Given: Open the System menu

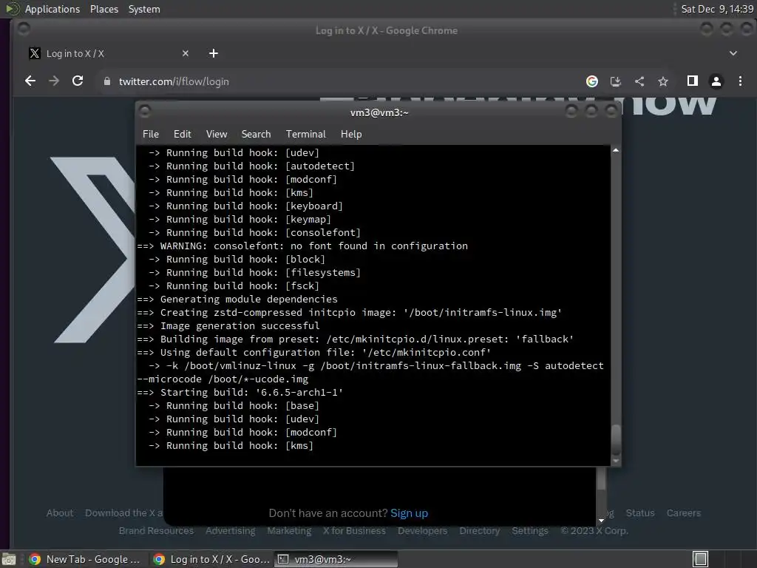Looking at the screenshot, I should (144, 9).
